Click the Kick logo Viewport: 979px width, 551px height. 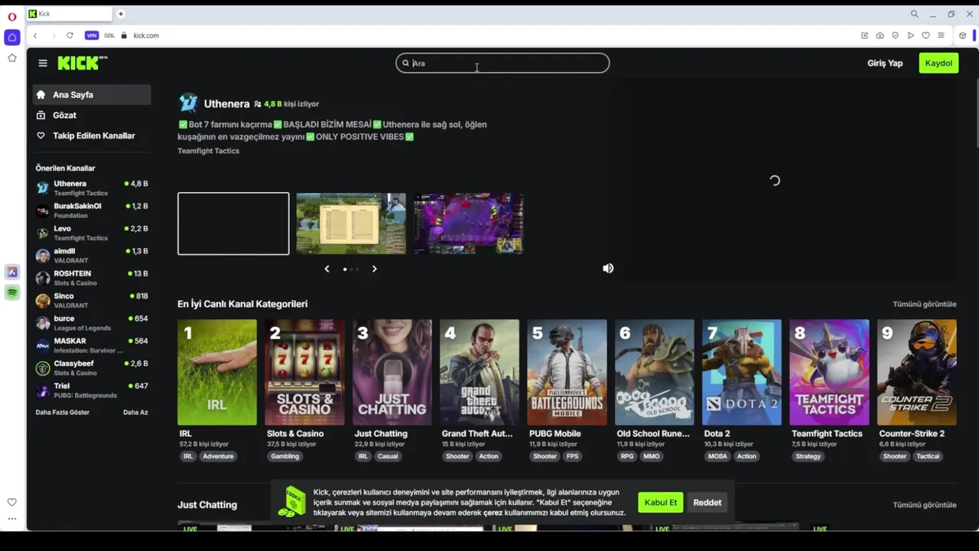(x=83, y=63)
